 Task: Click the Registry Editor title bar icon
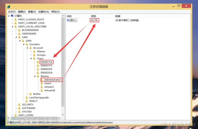click(x=9, y=7)
